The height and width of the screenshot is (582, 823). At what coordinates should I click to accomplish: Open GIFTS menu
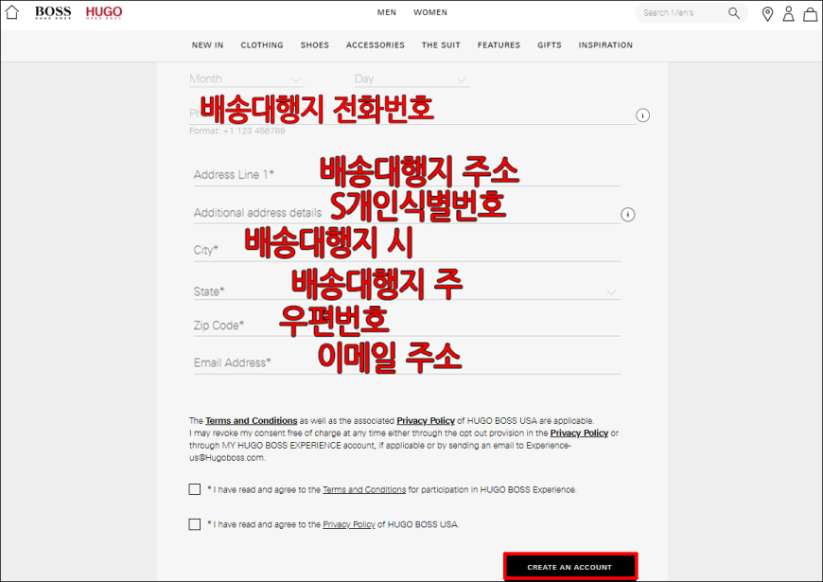point(550,45)
